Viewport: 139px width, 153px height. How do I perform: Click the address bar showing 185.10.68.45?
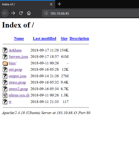point(90,13)
